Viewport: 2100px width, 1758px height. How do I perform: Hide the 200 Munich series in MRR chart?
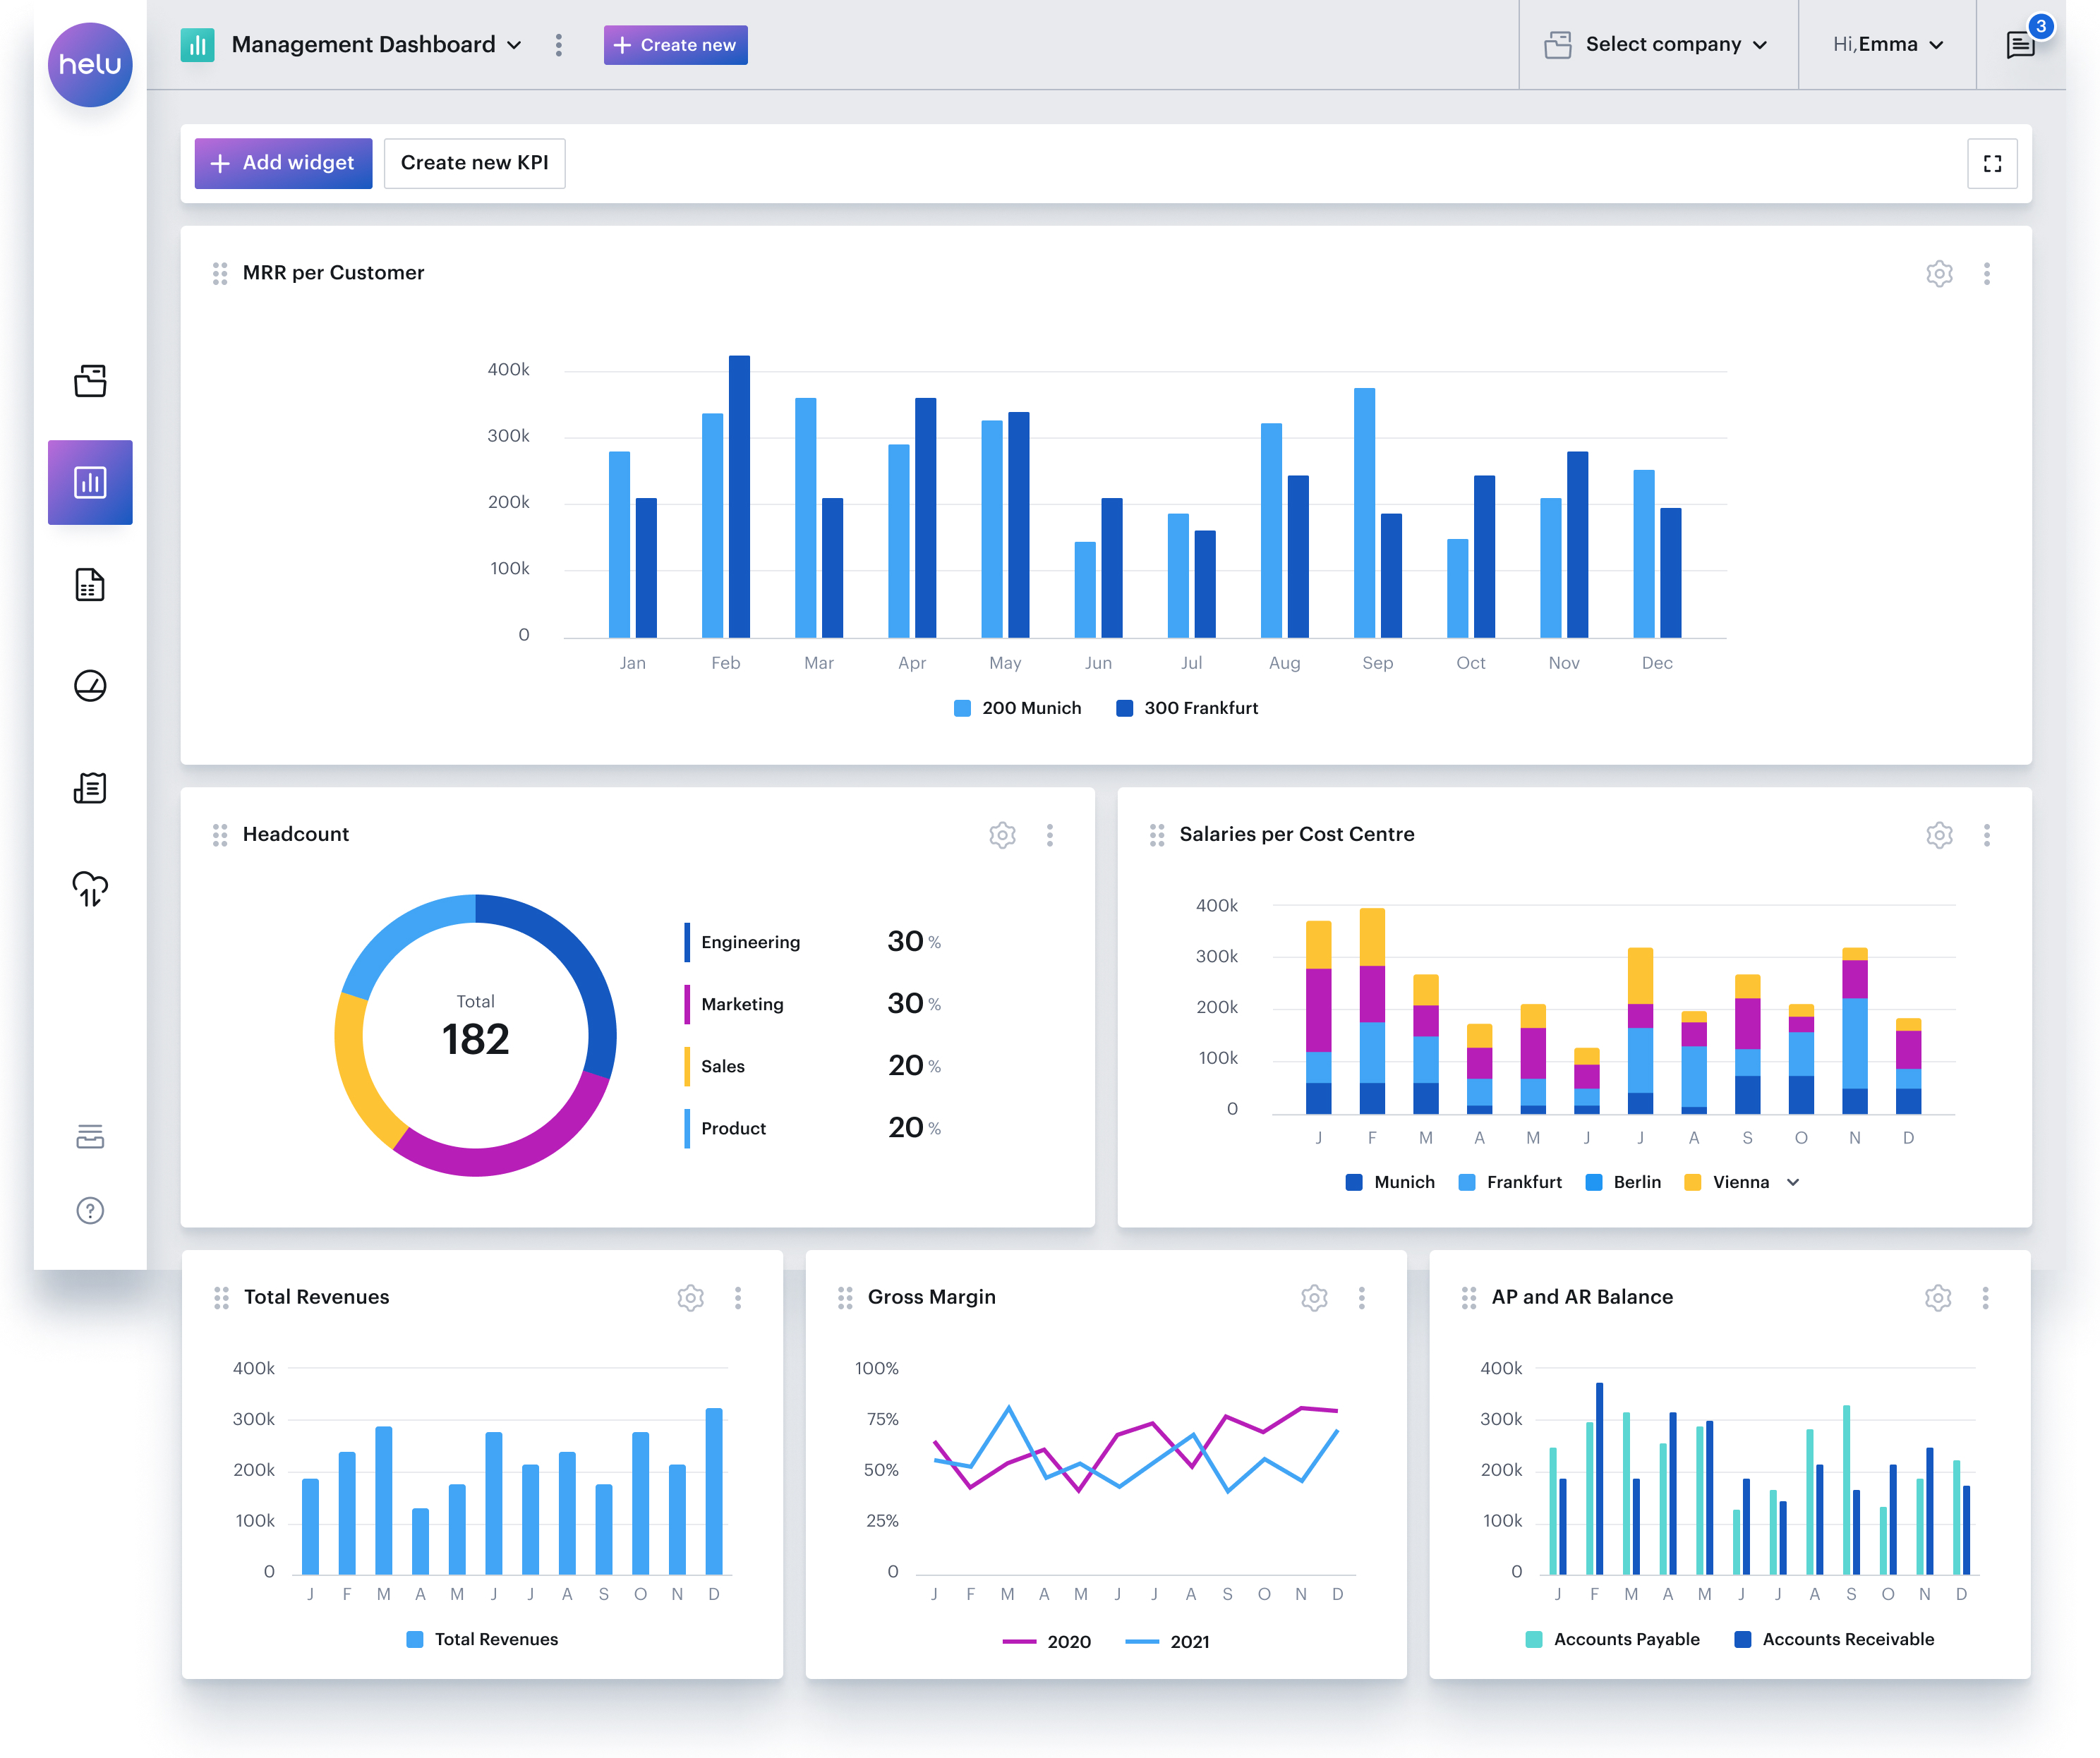[1017, 707]
